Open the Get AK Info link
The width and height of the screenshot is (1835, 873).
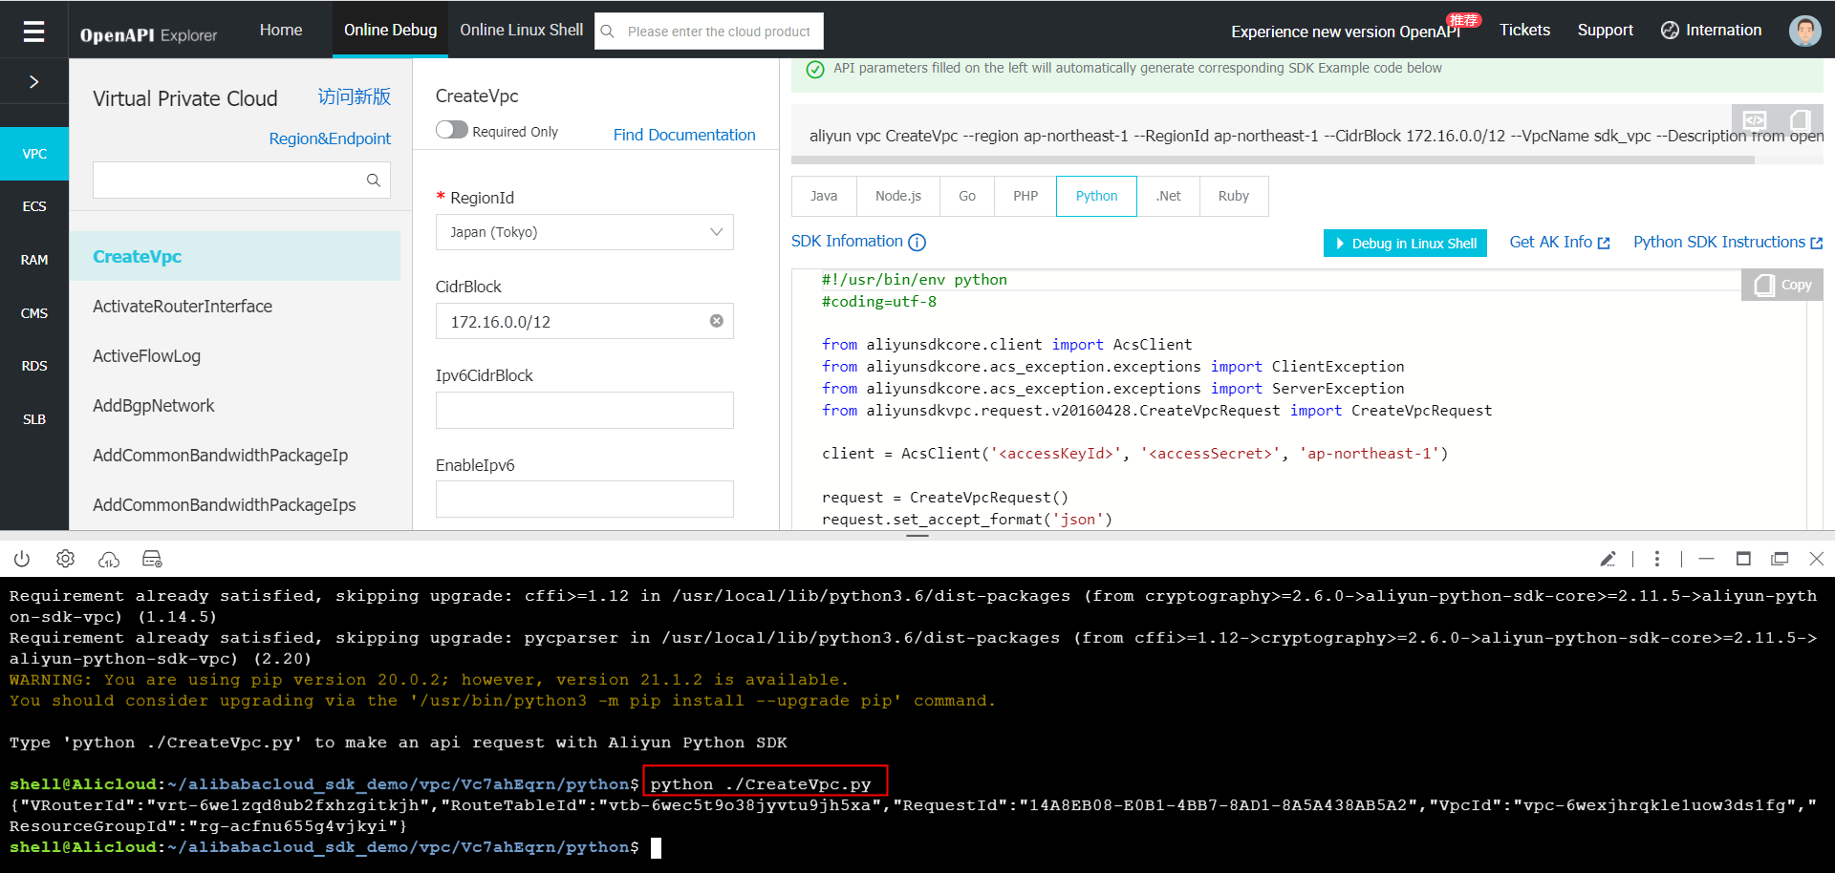pos(1560,243)
